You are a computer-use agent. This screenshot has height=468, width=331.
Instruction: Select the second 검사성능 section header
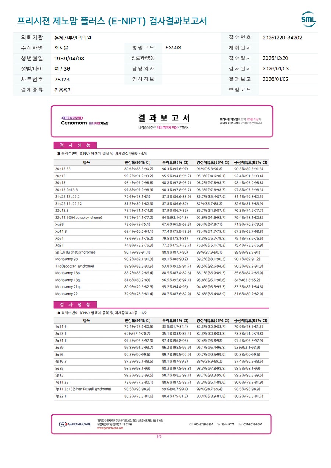point(75,305)
